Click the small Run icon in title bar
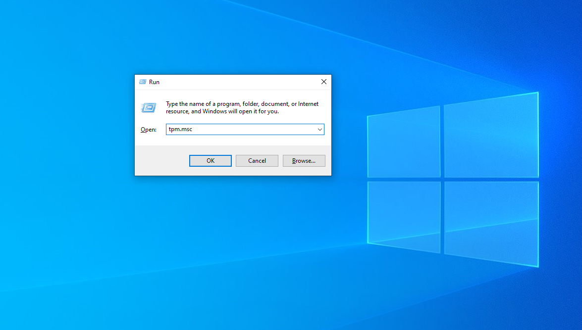The image size is (582, 330). (143, 82)
